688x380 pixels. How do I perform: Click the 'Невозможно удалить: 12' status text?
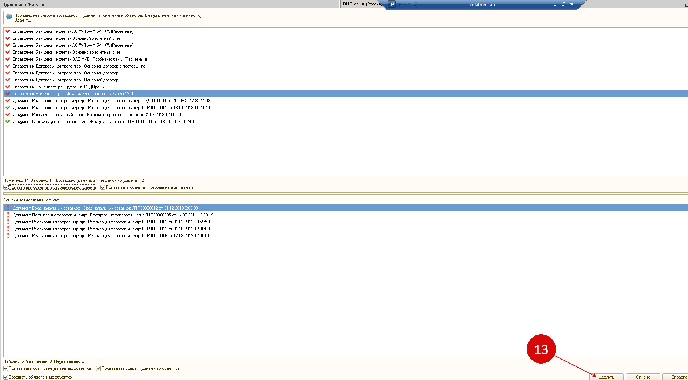click(x=121, y=180)
